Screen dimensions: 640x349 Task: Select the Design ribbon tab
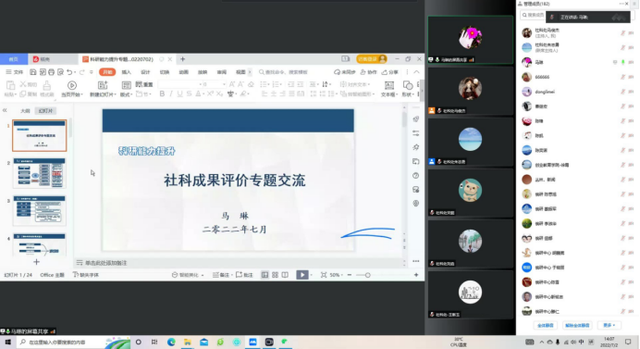coord(145,72)
